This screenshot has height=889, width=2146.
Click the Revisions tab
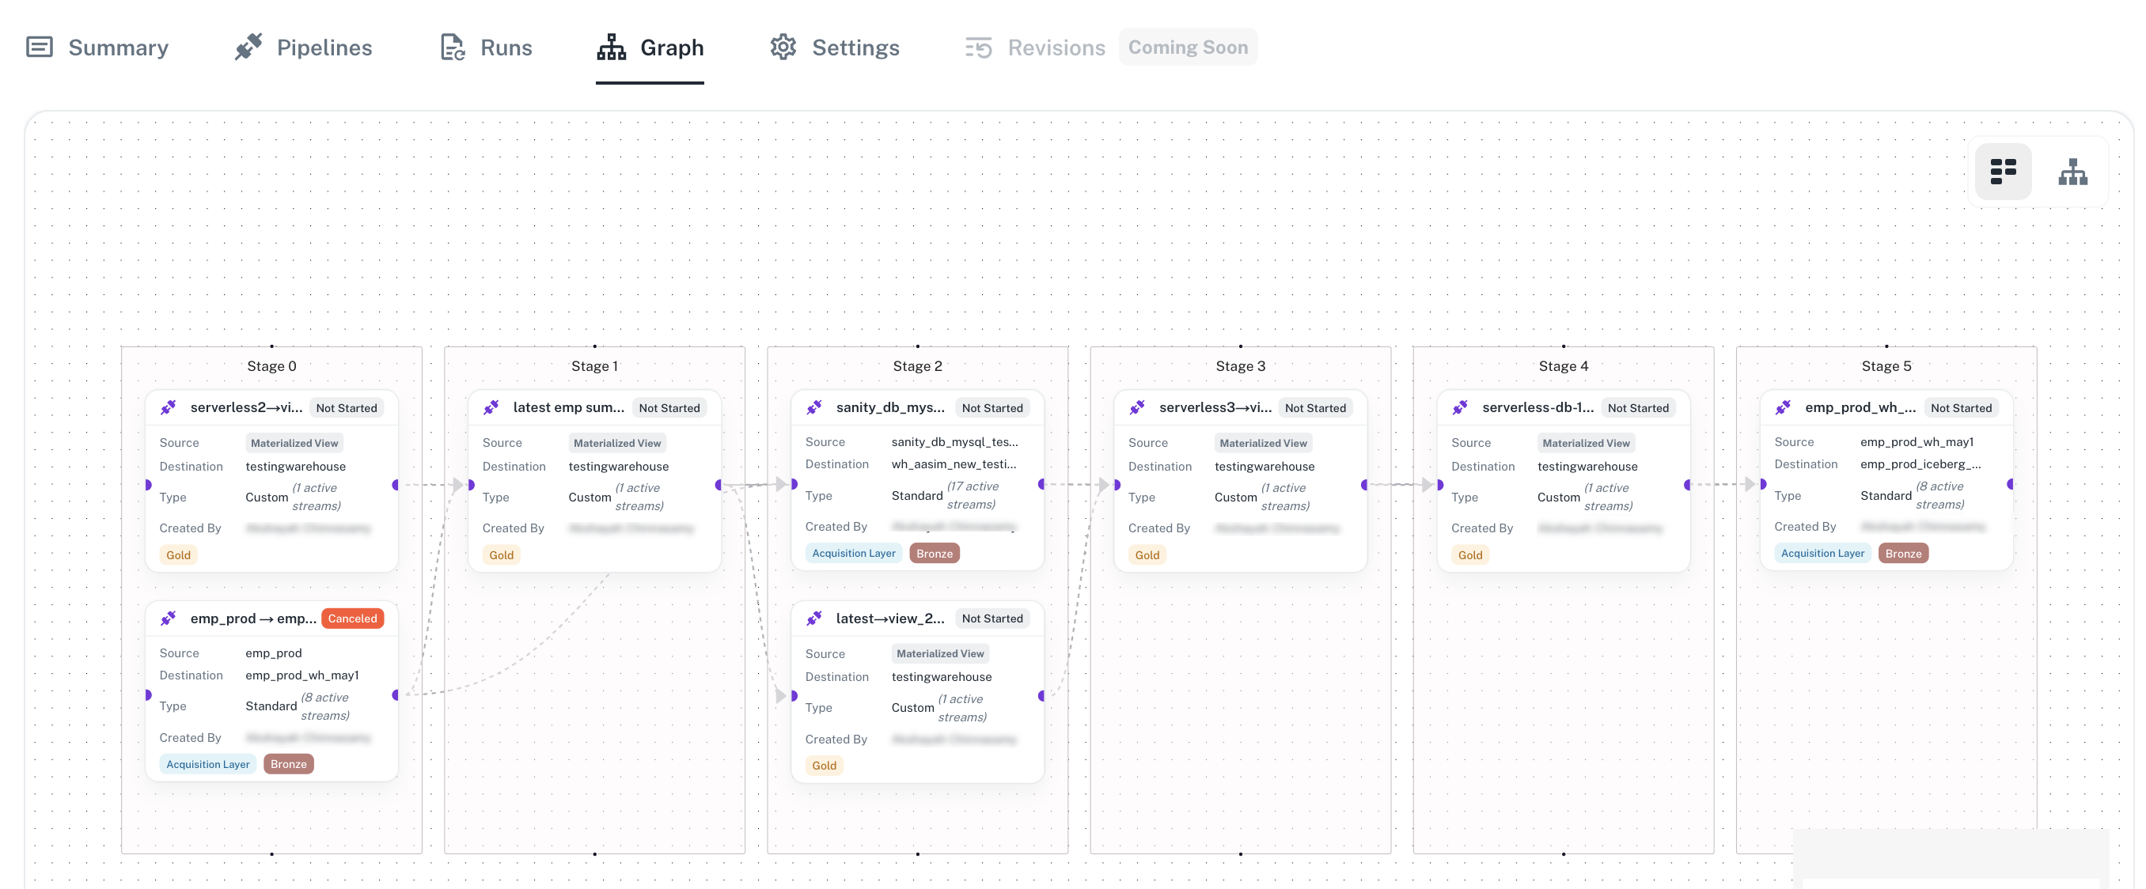tap(1035, 47)
